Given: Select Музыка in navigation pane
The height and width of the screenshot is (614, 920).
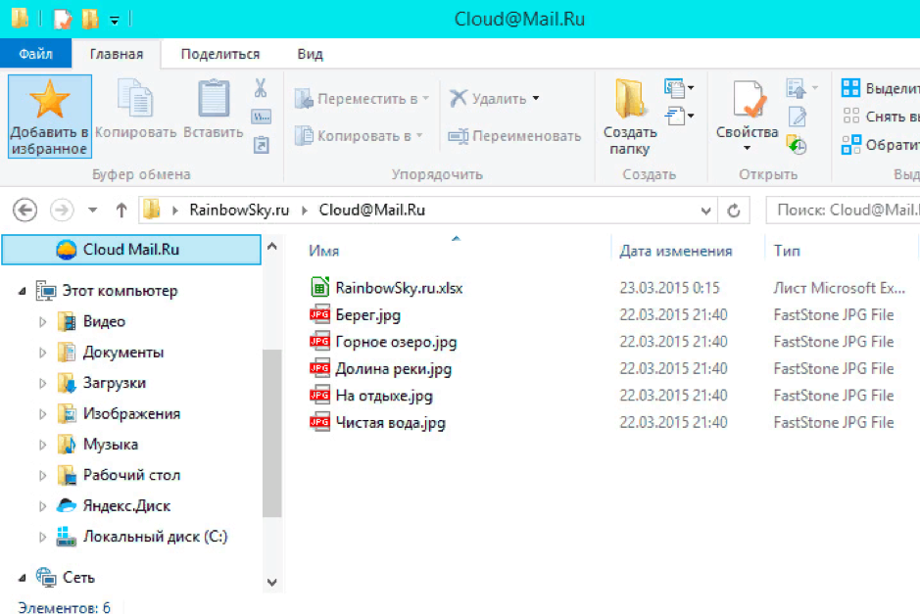Looking at the screenshot, I should [x=111, y=445].
